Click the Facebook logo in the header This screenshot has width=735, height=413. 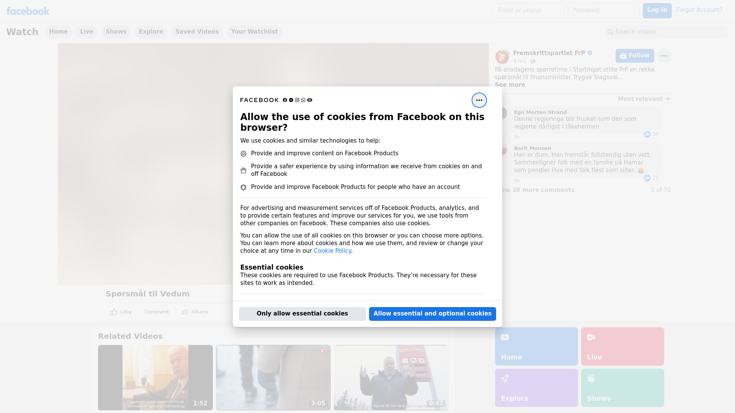(x=28, y=11)
